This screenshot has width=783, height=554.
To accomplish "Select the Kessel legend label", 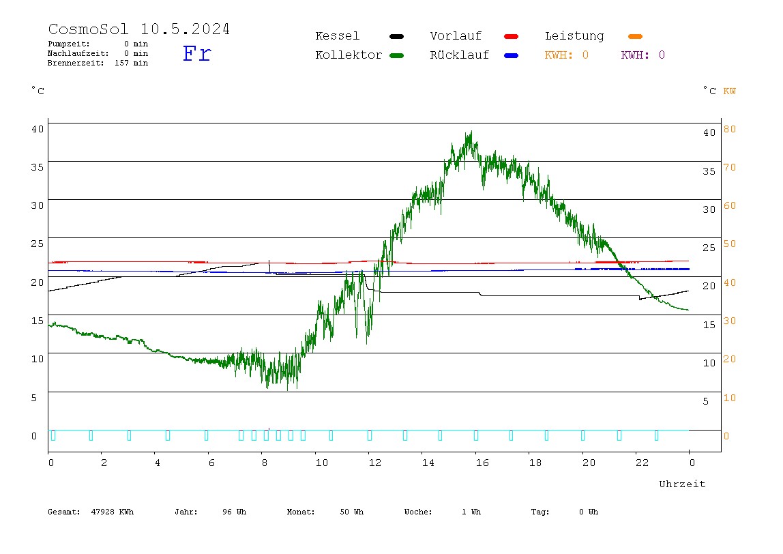I will click(337, 36).
